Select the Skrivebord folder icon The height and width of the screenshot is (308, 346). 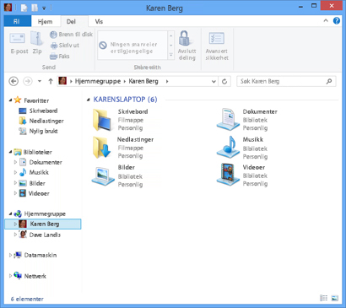[x=101, y=120]
